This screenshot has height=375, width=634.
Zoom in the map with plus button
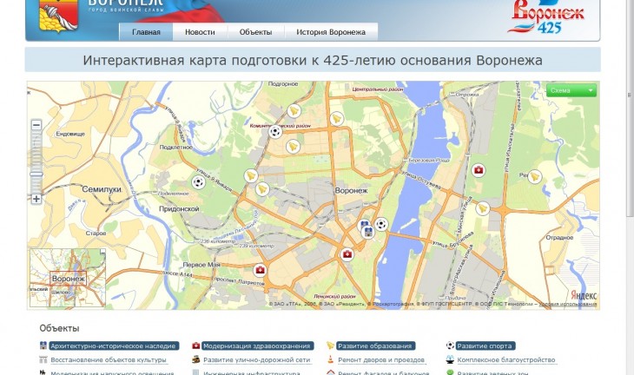pyautogui.click(x=36, y=199)
